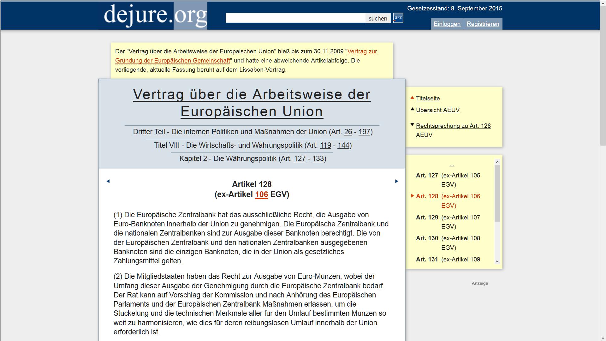Open Titelseite link in sidebar

[428, 99]
